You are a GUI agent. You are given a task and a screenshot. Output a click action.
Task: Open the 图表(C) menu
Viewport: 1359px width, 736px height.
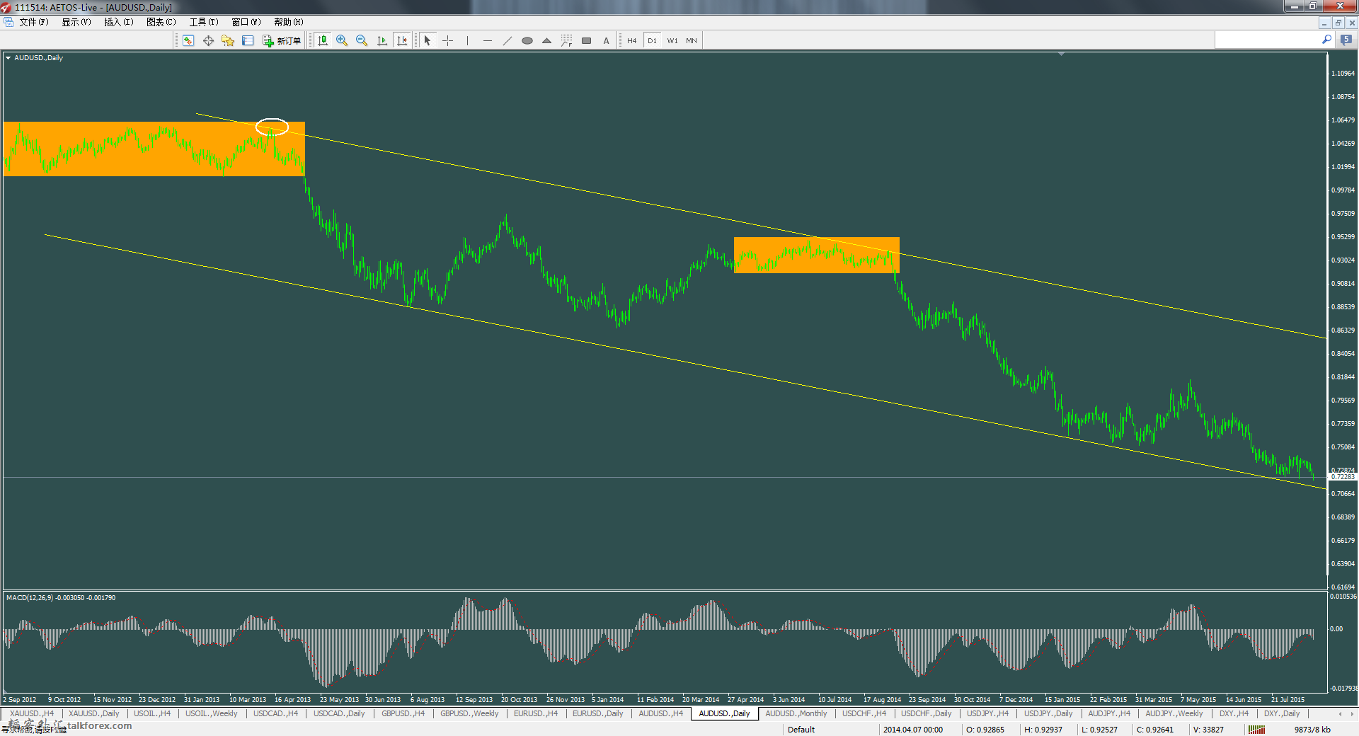click(x=161, y=22)
